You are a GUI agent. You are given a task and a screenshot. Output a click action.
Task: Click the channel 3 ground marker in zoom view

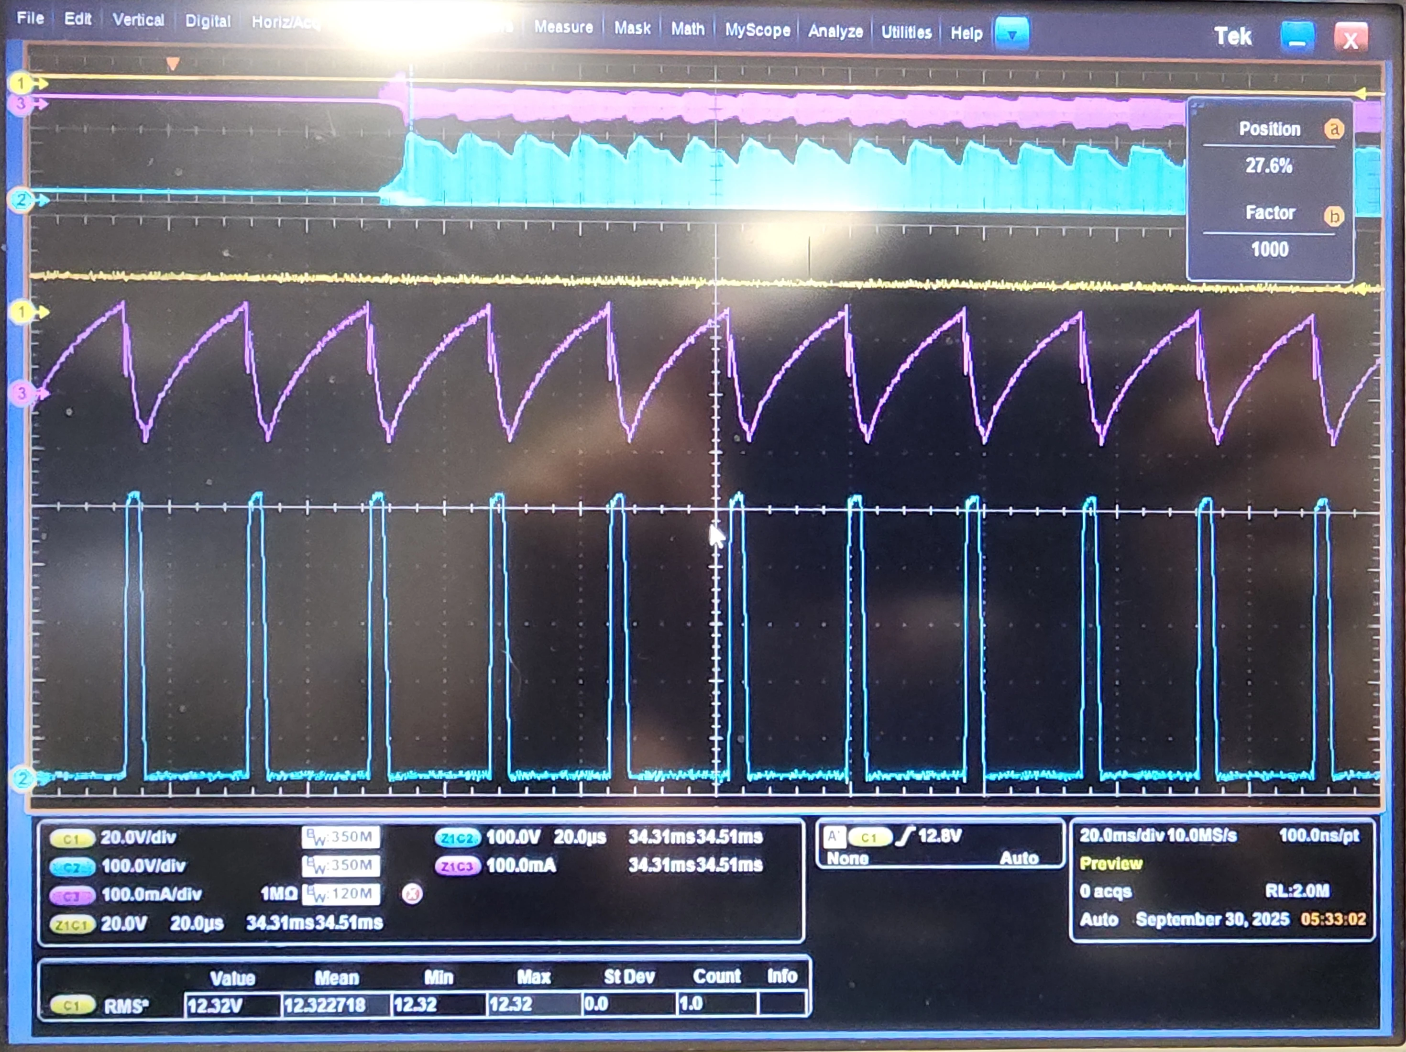point(22,393)
